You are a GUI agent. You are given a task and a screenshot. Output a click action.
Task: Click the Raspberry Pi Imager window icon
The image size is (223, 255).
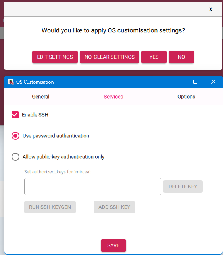(x=11, y=82)
